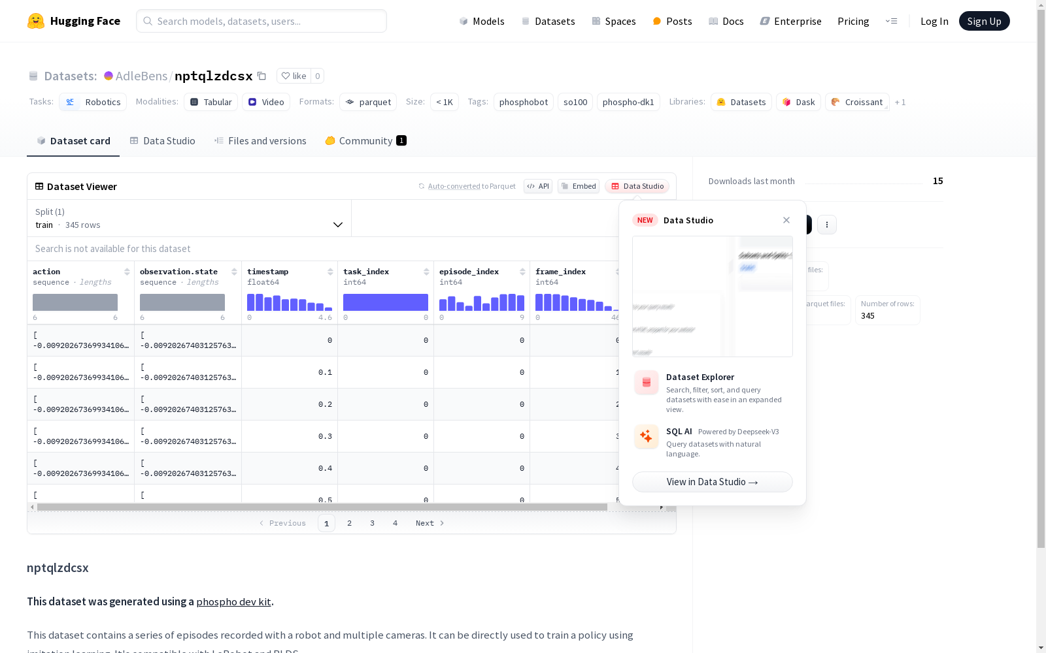
Task: Open the AdleBens profile link
Action: coord(141,76)
